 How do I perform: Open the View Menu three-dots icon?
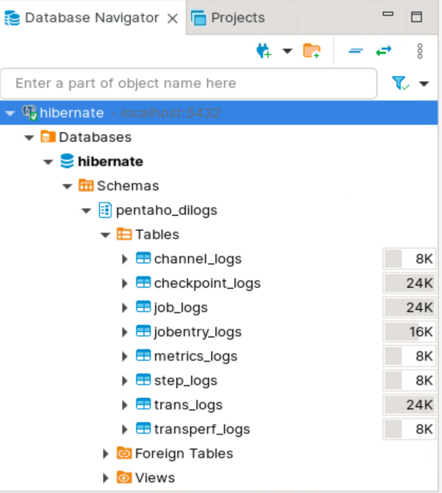(x=420, y=51)
